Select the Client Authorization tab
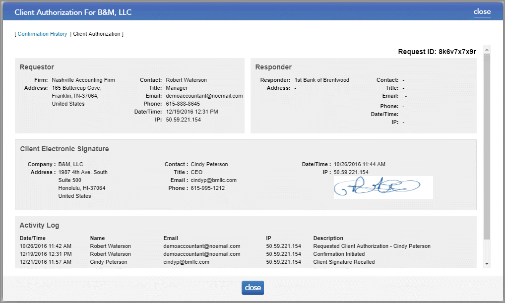The image size is (505, 303). click(x=97, y=34)
